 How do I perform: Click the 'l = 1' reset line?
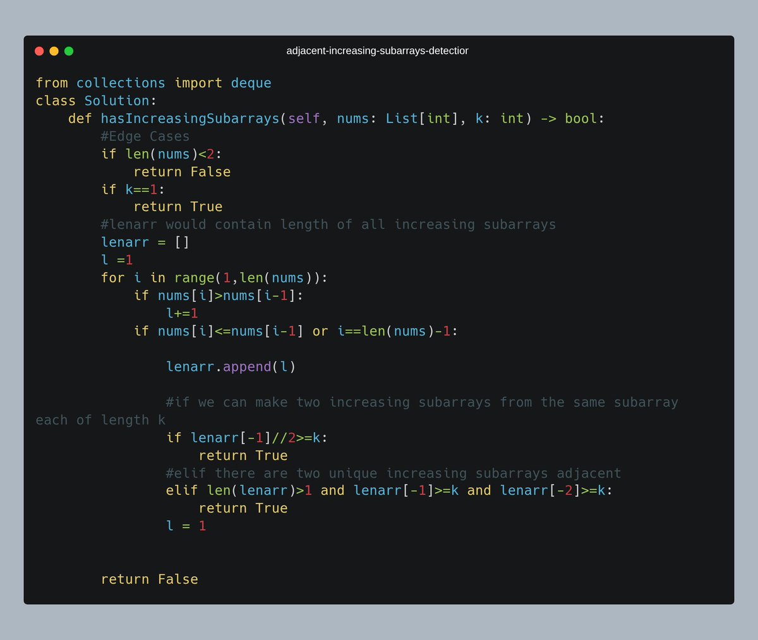coord(186,526)
